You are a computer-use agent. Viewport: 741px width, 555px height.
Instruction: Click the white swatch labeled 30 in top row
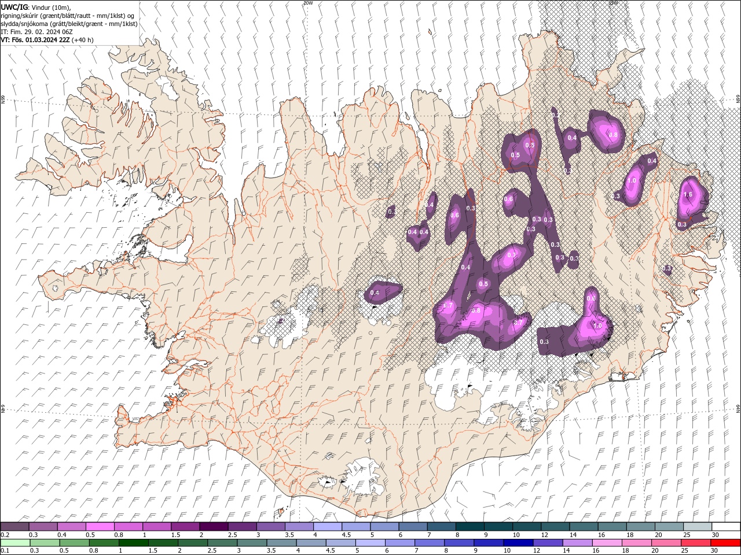pos(726,527)
